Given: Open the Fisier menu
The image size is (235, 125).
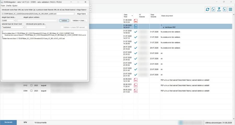Looking at the screenshot, I should click(3, 5).
